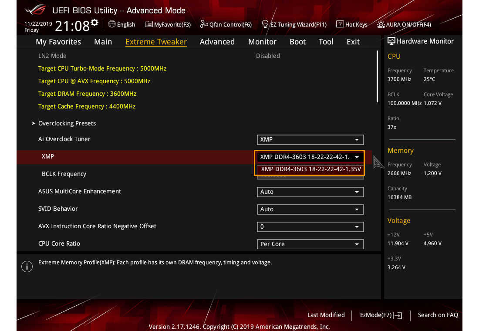Image resolution: width=479 pixels, height=331 pixels.
Task: Click the Ai Overclock Tuner label
Action: point(64,139)
